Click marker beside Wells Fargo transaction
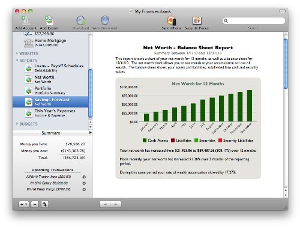Viewport: 300px width, 227px height. point(84,189)
